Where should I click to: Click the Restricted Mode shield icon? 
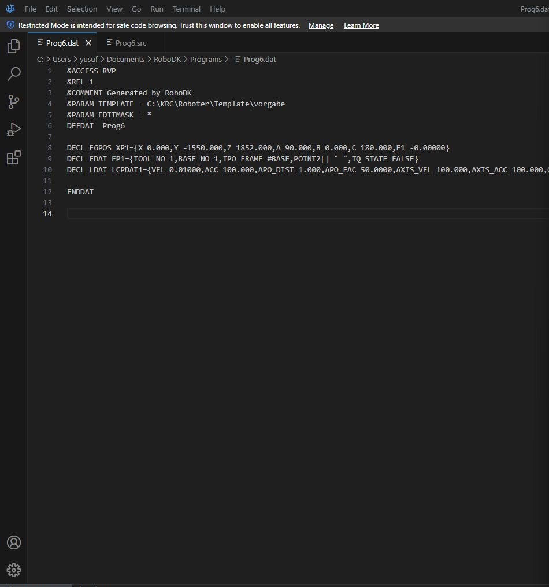click(x=10, y=25)
